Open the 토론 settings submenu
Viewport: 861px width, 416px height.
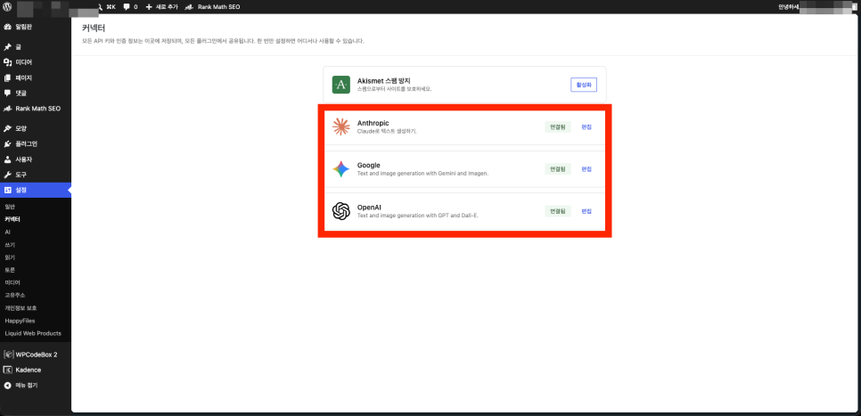pos(10,270)
